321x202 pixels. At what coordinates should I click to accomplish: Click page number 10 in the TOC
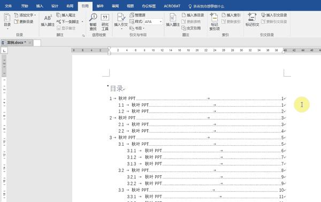tap(282, 190)
